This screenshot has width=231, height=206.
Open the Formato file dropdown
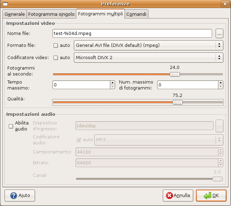pos(148,45)
